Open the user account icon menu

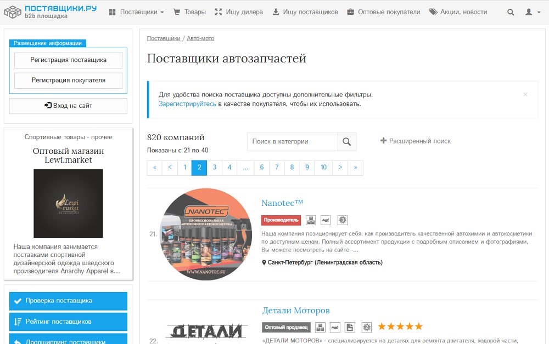click(x=533, y=12)
